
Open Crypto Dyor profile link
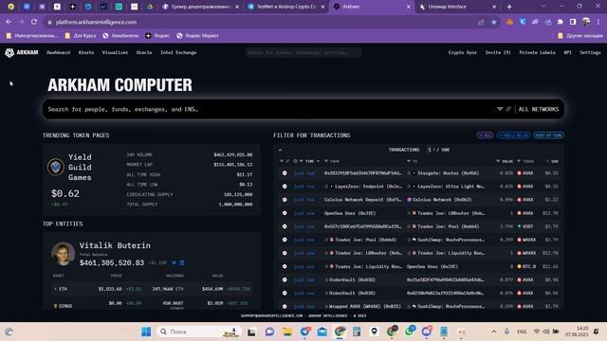pos(462,53)
